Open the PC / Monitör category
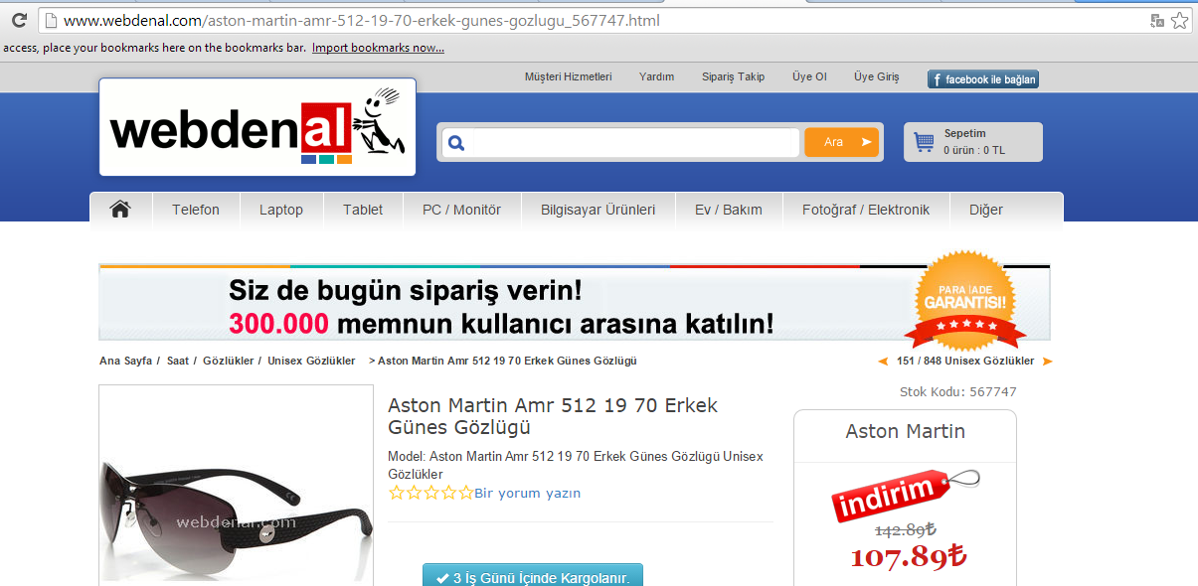This screenshot has width=1198, height=586. (x=461, y=210)
